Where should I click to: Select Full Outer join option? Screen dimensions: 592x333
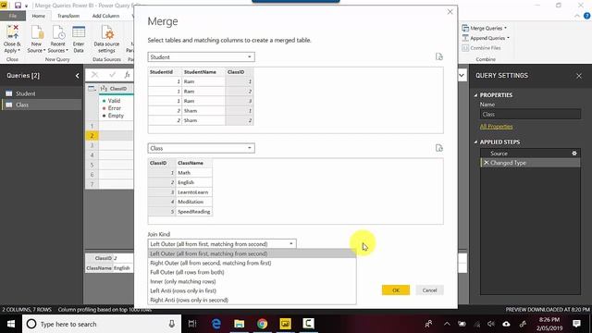(x=252, y=272)
